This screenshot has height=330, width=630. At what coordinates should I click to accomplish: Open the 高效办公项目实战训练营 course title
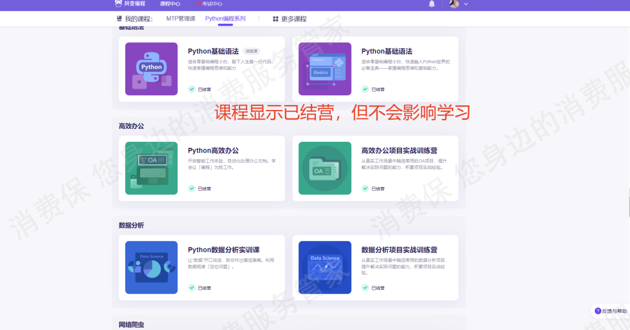[399, 150]
